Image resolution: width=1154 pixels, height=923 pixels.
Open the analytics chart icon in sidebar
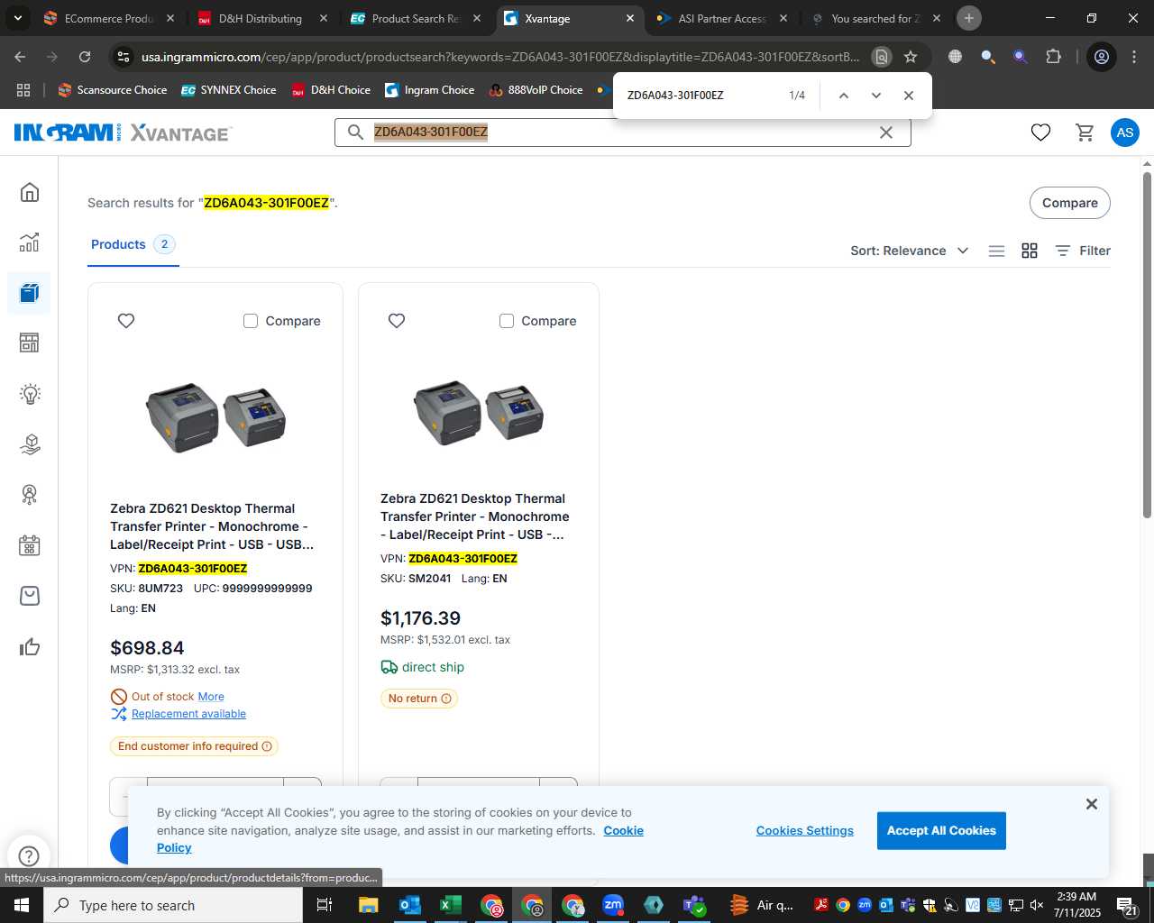coord(30,242)
